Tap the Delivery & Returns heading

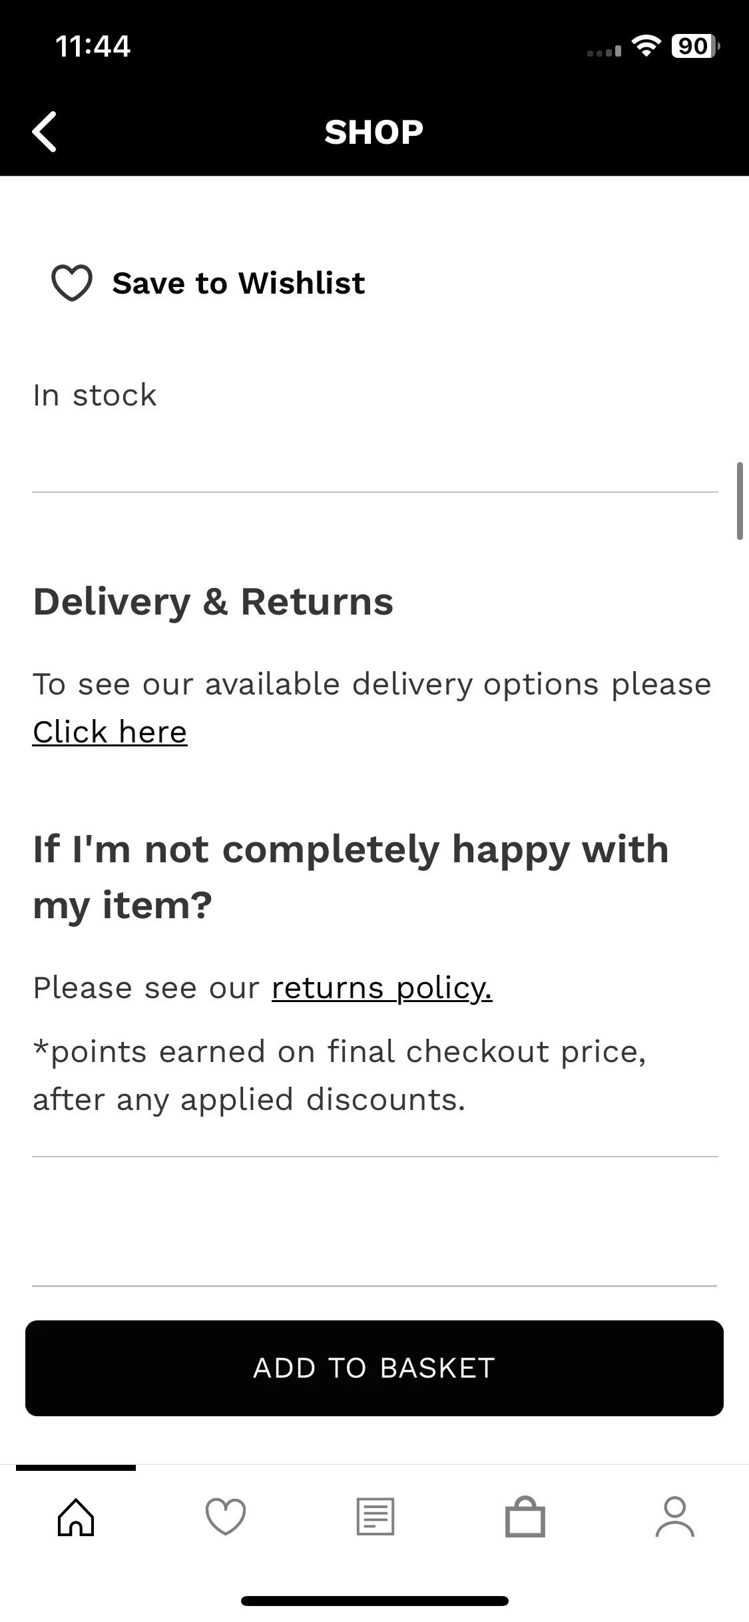tap(213, 602)
